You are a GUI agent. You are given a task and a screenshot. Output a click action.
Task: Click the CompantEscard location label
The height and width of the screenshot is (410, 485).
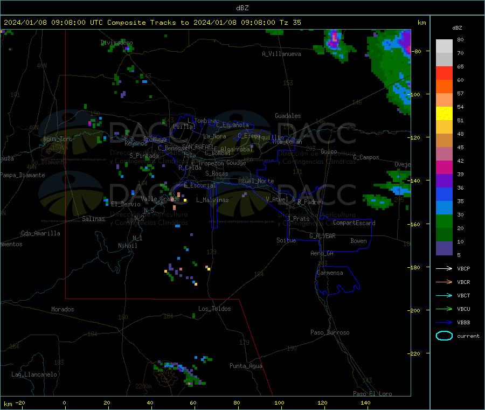(354, 223)
